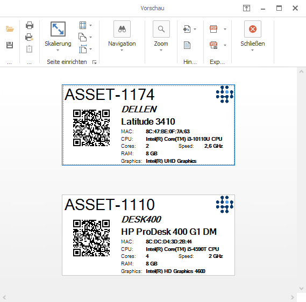306x302 pixels.
Task: Open the orientation dropdown arrow
Action: (x=91, y=37)
